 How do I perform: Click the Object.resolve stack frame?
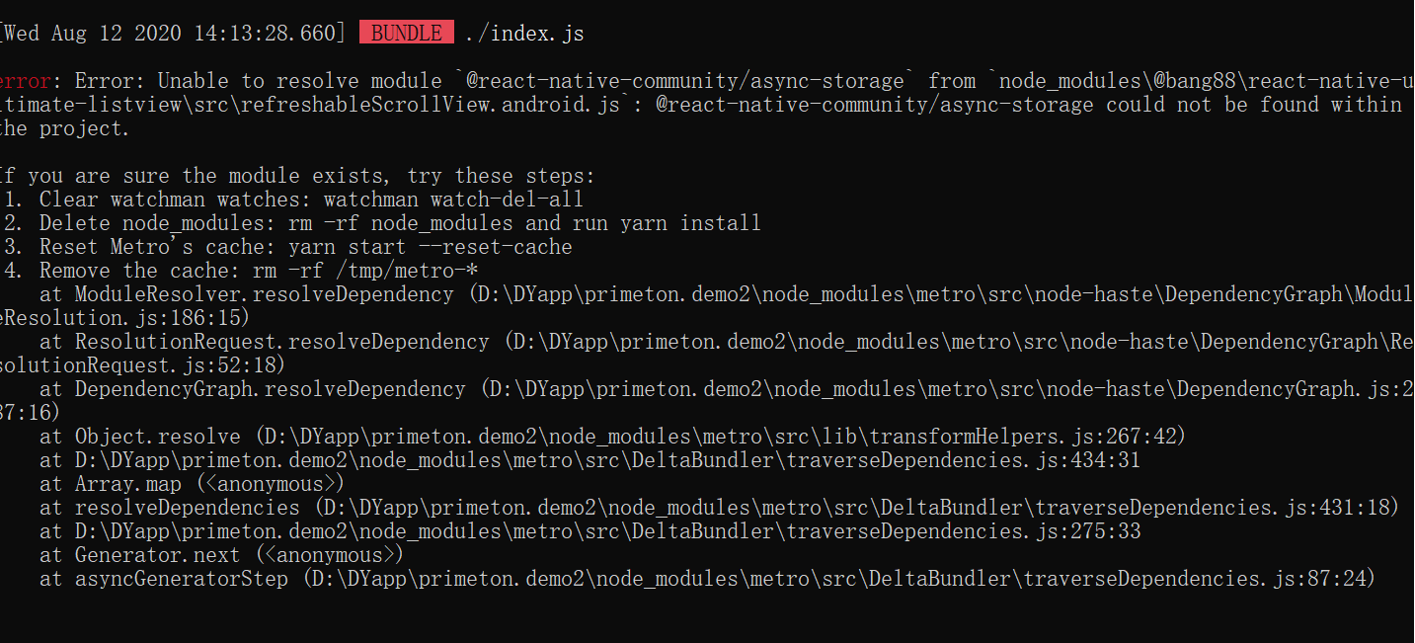point(157,437)
